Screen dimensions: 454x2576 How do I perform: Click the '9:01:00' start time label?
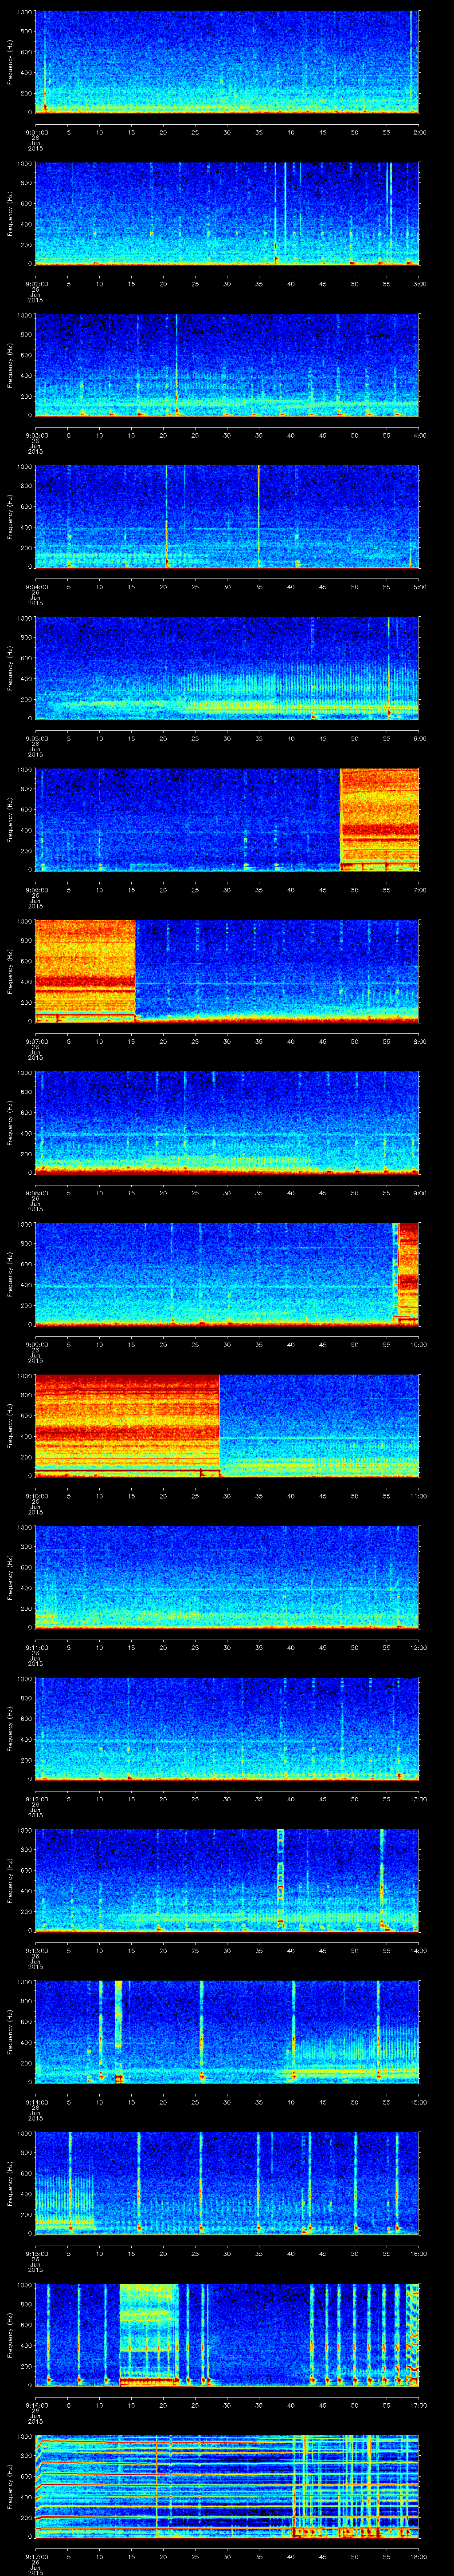click(36, 132)
